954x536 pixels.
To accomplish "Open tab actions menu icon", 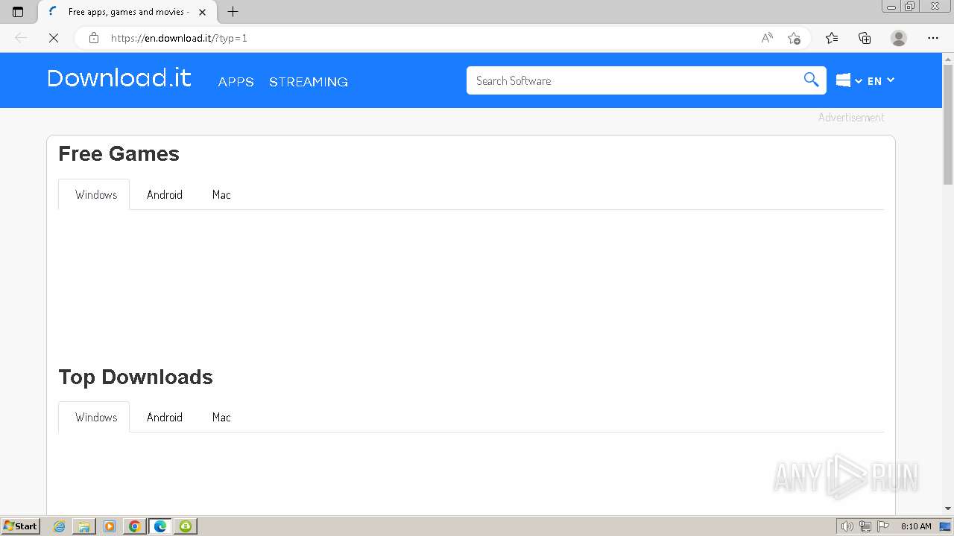I will tap(18, 12).
